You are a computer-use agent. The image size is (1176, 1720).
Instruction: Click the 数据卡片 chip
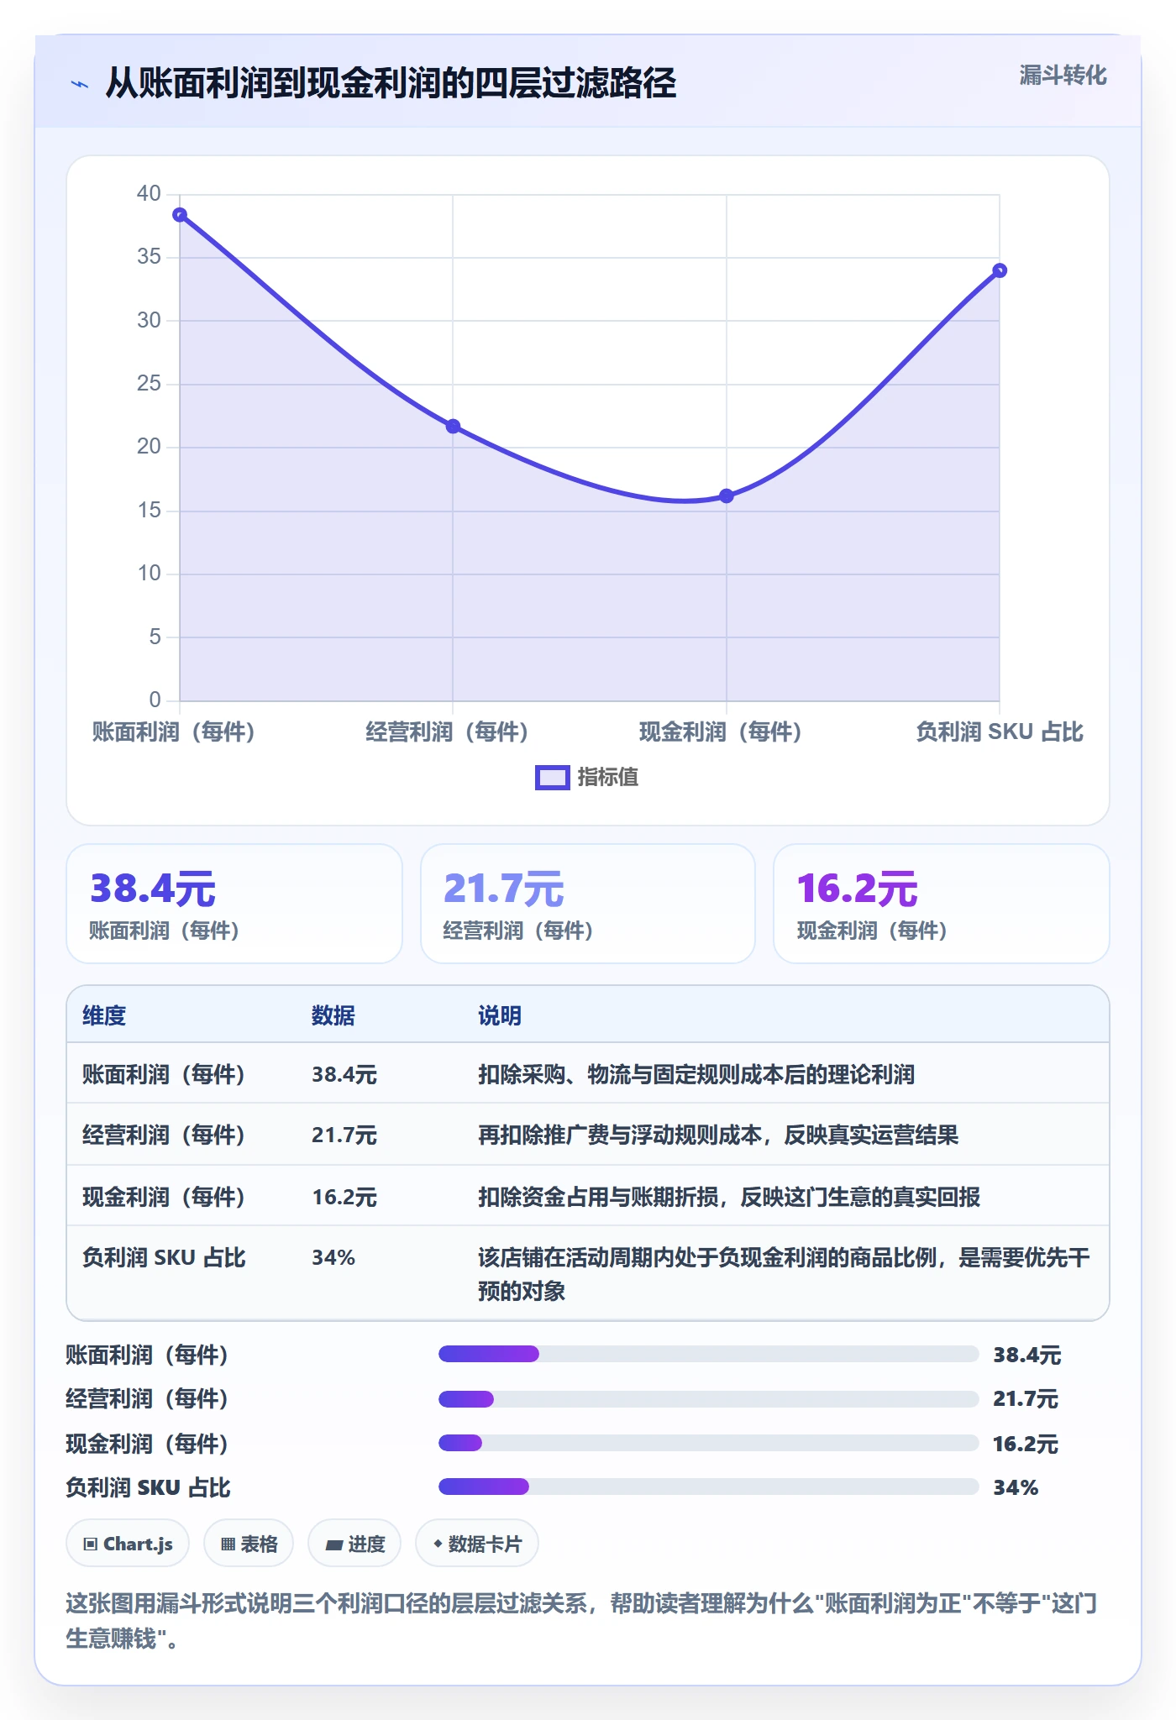pyautogui.click(x=477, y=1544)
